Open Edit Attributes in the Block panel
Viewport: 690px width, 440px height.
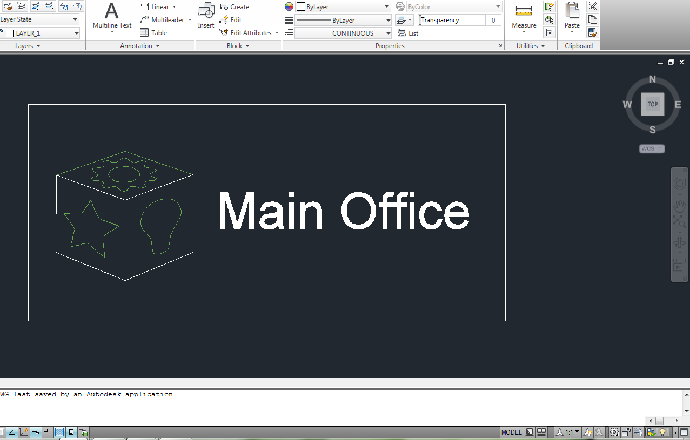(x=249, y=33)
